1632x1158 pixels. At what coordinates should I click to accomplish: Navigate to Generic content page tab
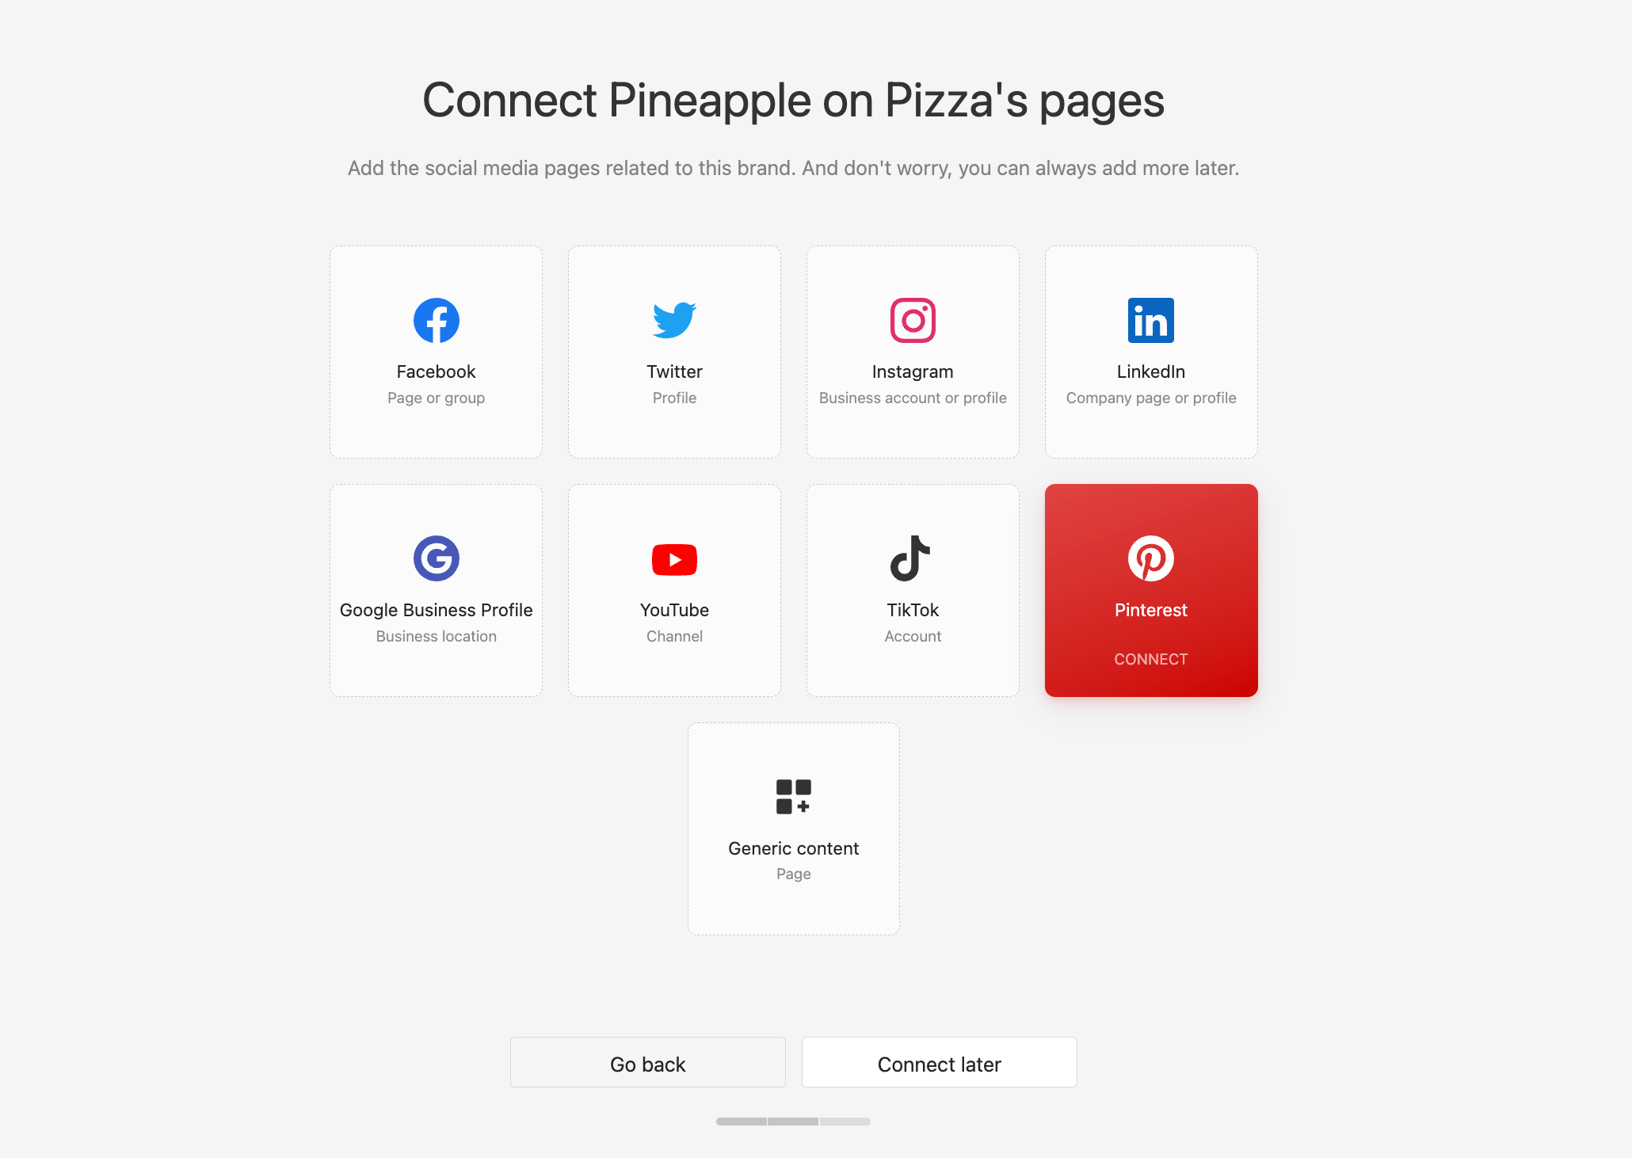click(792, 829)
